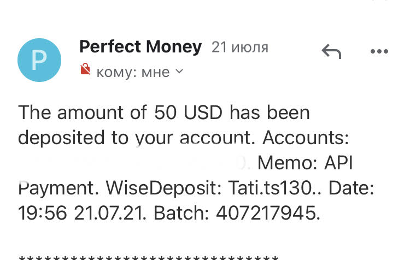
Task: Click the sender name "Perfect Money"
Action: pos(140,47)
